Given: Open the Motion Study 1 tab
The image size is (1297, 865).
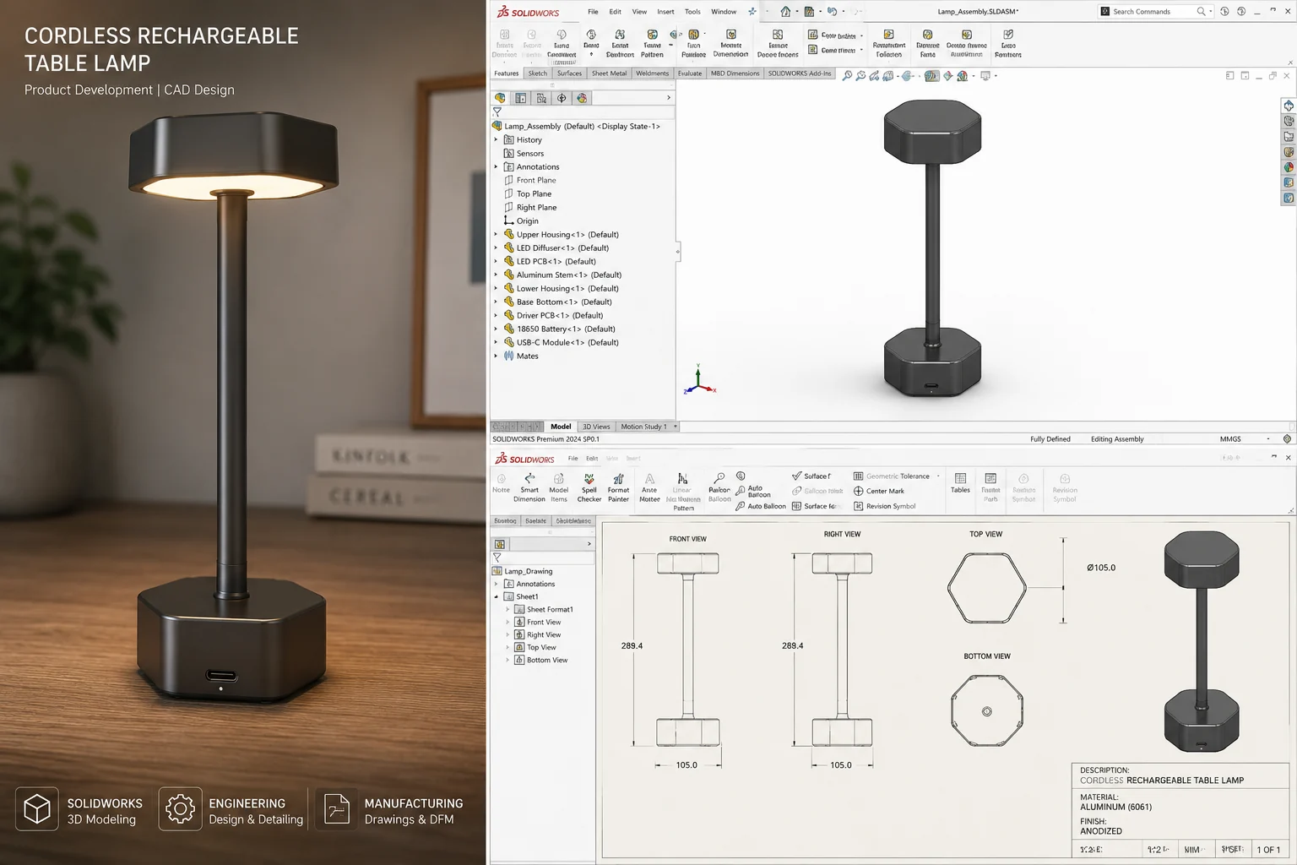Looking at the screenshot, I should [x=643, y=427].
